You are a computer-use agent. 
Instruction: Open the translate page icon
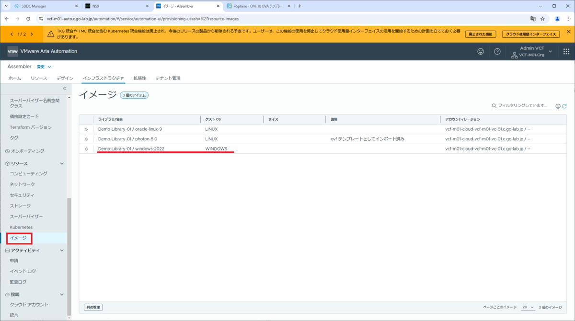click(x=532, y=19)
